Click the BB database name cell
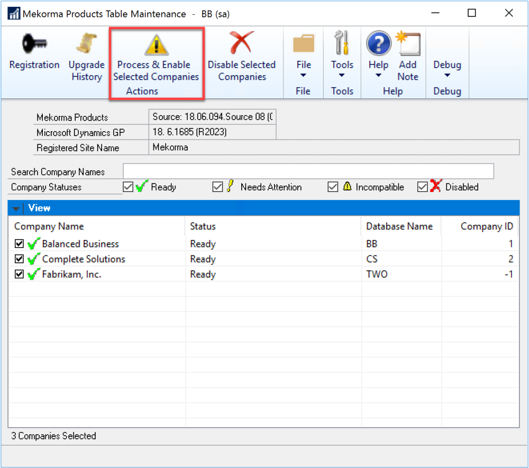The width and height of the screenshot is (529, 468). pos(372,244)
